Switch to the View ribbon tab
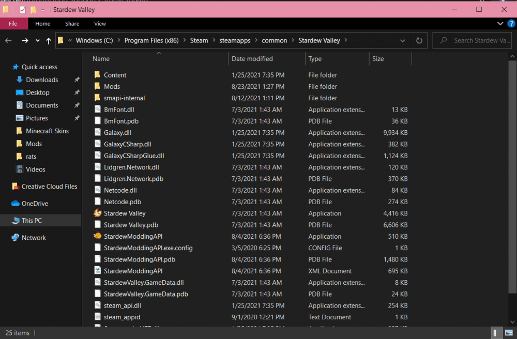 100,24
